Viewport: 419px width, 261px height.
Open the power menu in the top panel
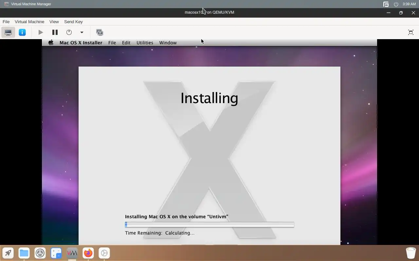(x=396, y=4)
